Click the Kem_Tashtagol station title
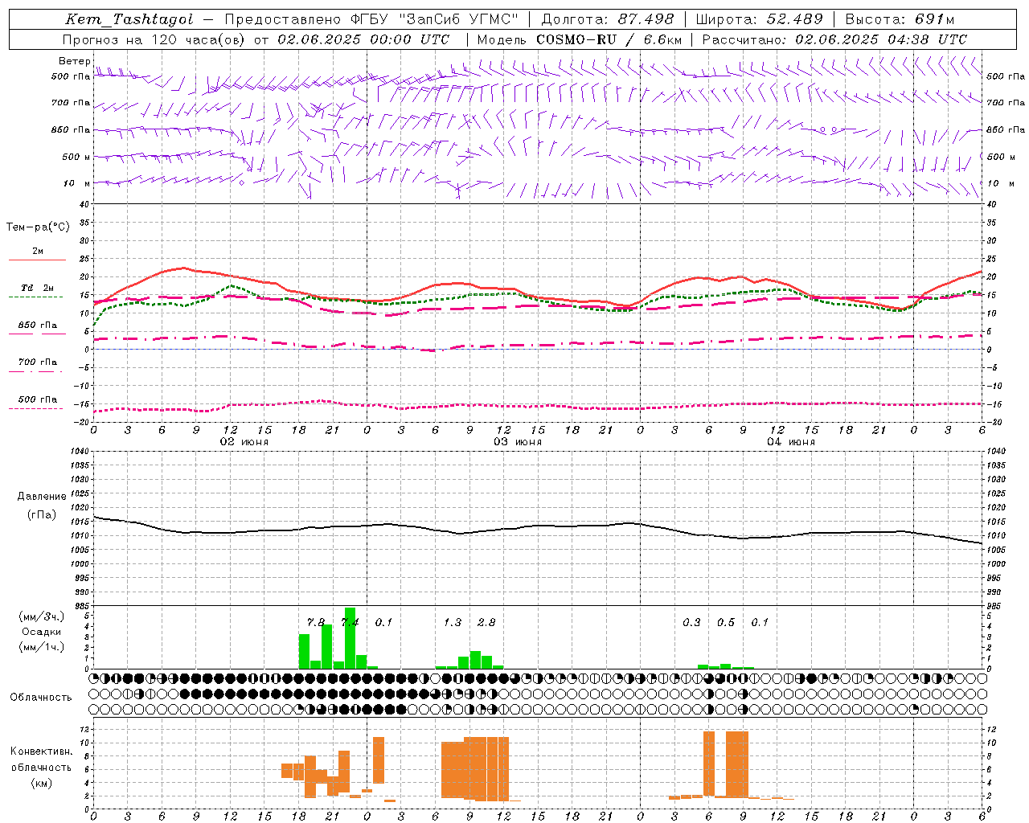Screen dimensions: 1029x823 click(129, 20)
